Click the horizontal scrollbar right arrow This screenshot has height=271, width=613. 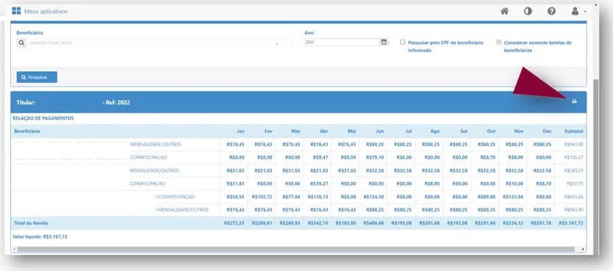tap(583, 249)
